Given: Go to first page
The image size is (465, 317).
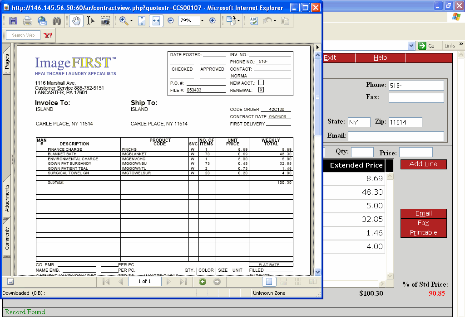Looking at the screenshot, I should pos(106,282).
